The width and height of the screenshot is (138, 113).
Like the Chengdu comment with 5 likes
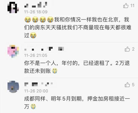pos(127,85)
